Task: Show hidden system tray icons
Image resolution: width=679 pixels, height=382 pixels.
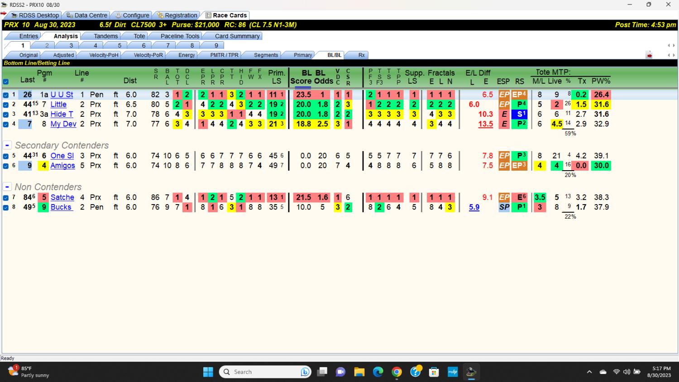Action: tap(589, 372)
